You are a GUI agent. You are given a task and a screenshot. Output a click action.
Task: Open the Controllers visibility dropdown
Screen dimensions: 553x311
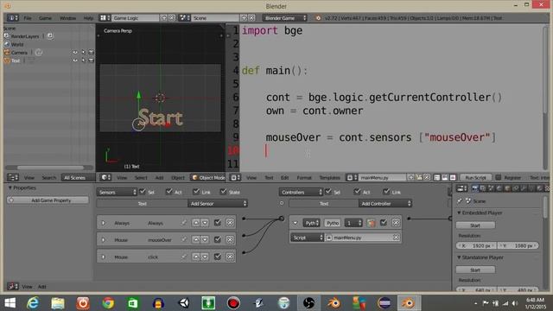click(x=301, y=192)
